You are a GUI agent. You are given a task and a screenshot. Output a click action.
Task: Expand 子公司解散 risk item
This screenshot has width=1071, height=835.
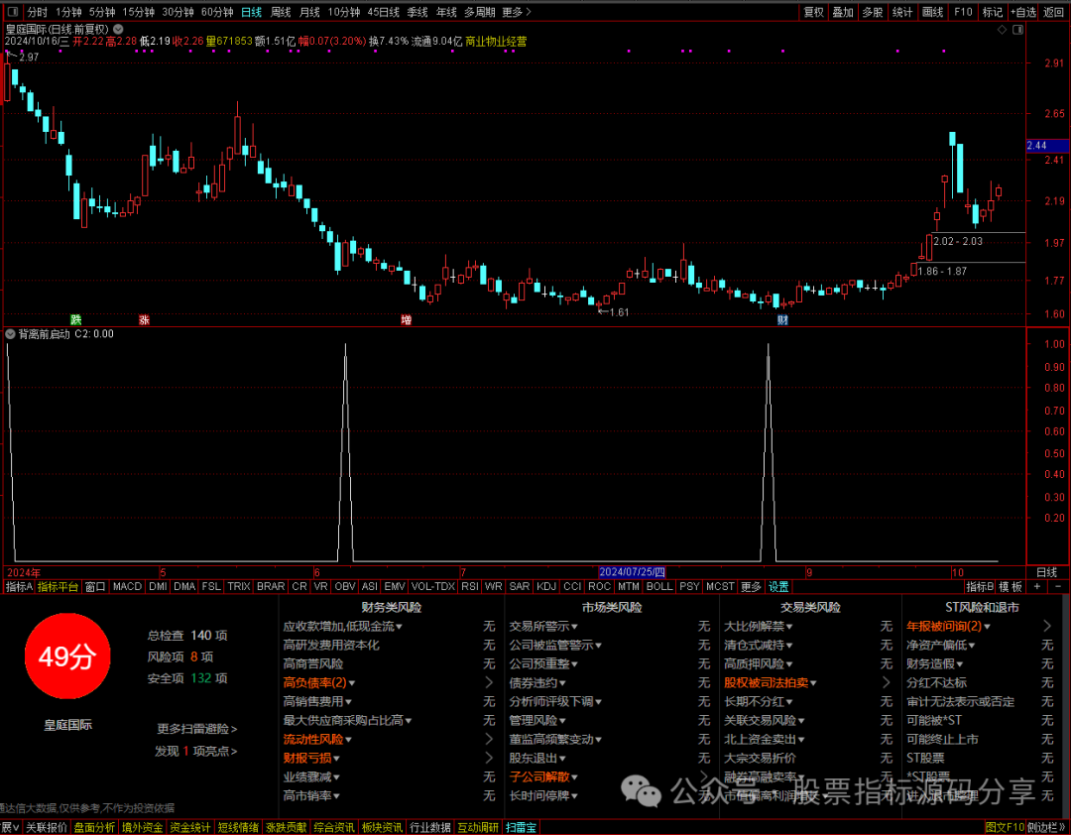543,776
